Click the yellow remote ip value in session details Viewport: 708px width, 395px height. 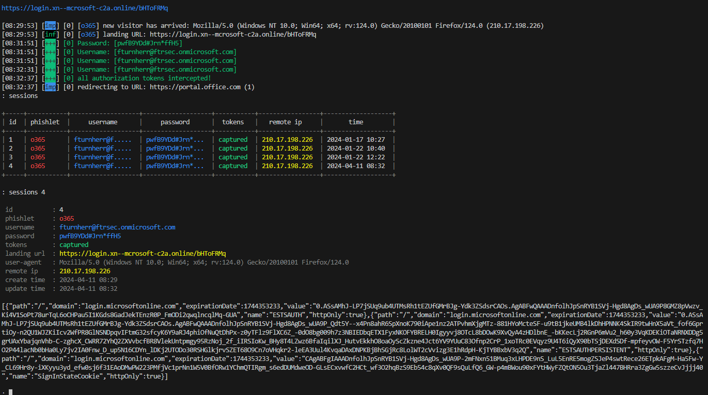[85, 271]
